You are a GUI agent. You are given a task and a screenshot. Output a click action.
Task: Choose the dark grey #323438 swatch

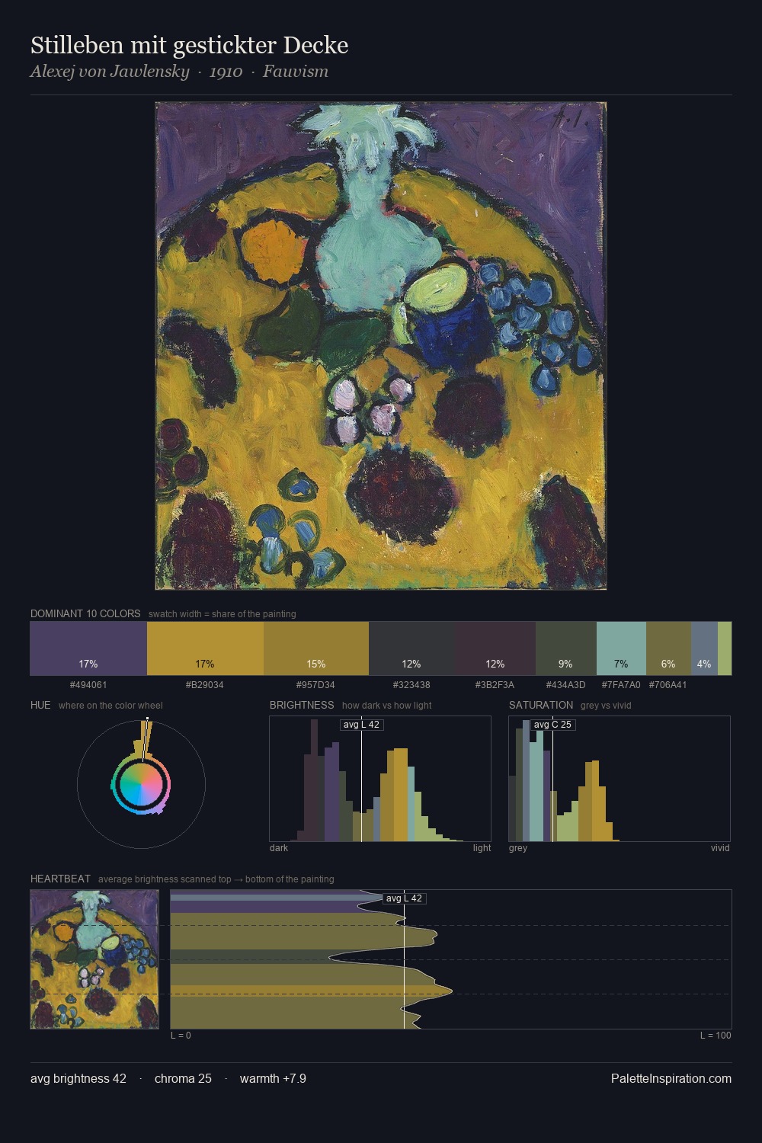411,648
